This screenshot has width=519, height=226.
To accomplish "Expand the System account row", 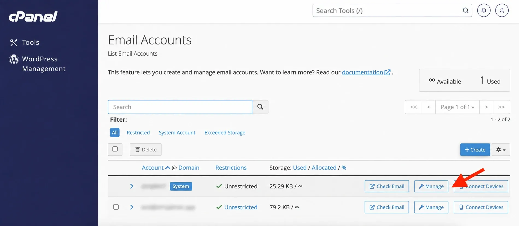I will coord(132,186).
